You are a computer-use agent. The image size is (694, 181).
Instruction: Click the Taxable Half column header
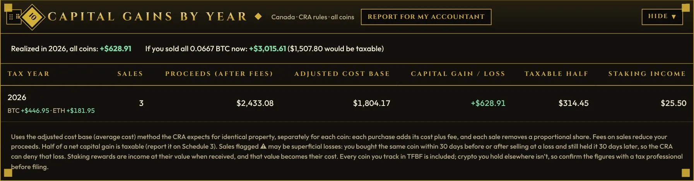[556, 74]
